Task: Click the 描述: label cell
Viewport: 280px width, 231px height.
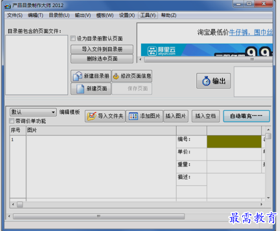Action: point(191,179)
